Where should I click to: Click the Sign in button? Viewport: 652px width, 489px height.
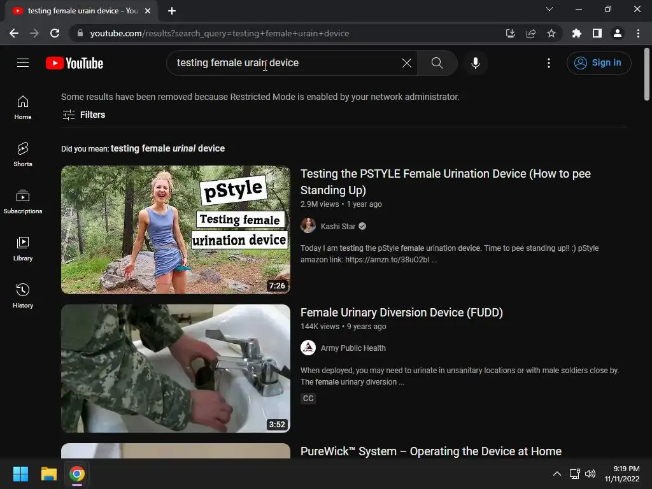tap(599, 63)
